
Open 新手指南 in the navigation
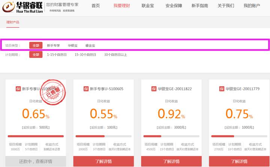tap(200, 6)
